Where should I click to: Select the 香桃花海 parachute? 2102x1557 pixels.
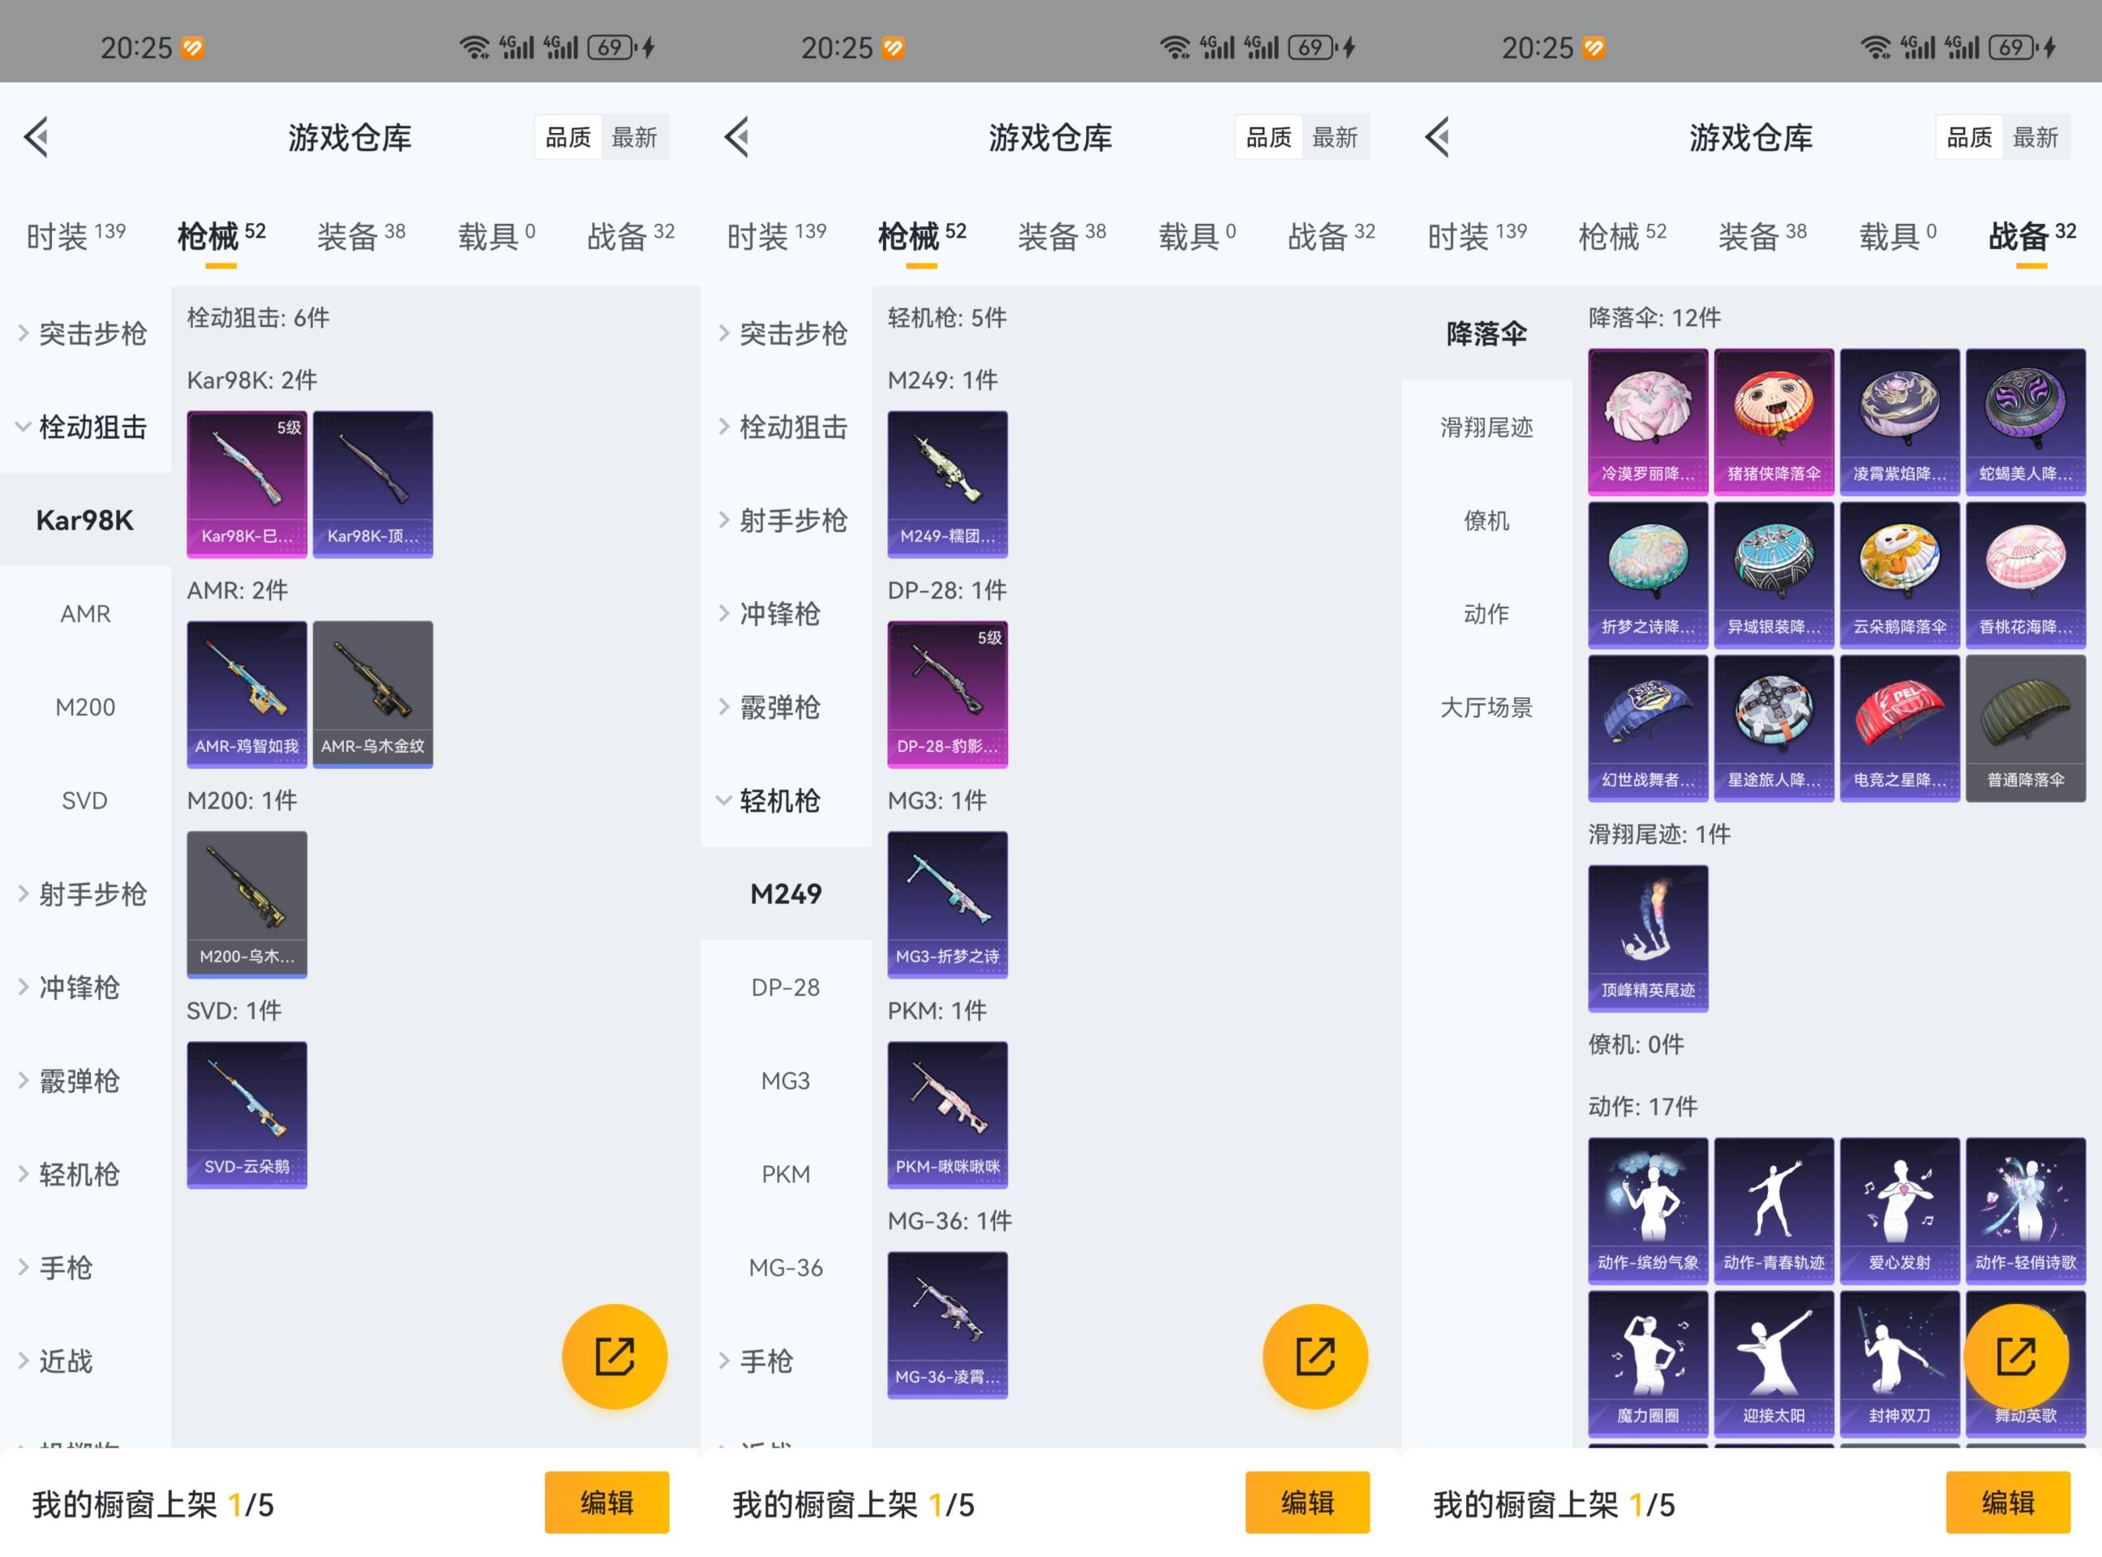pyautogui.click(x=2026, y=575)
